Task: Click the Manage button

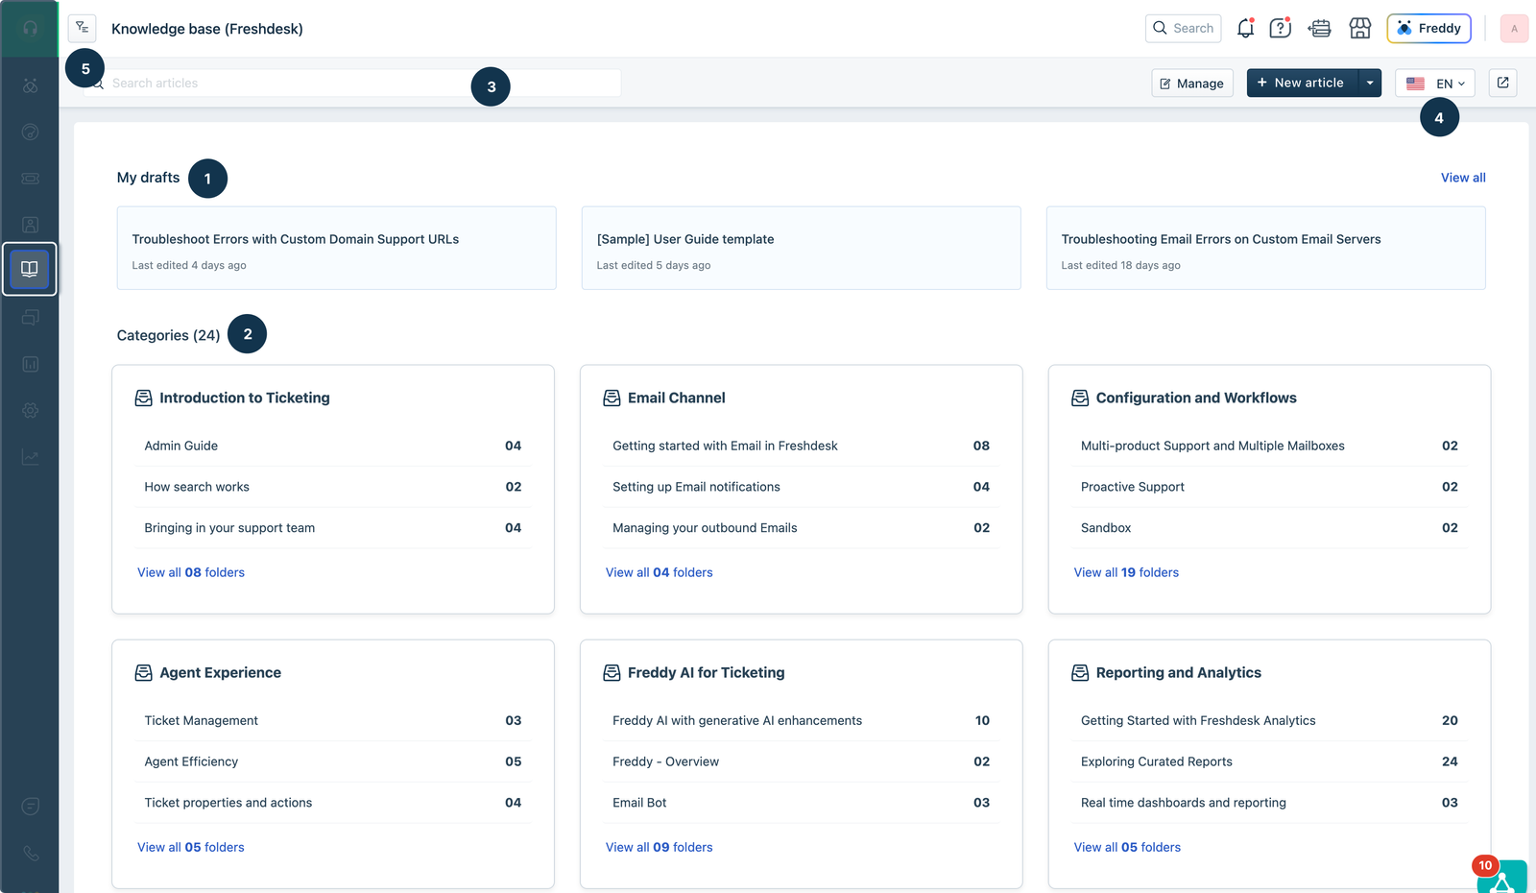Action: click(x=1192, y=84)
